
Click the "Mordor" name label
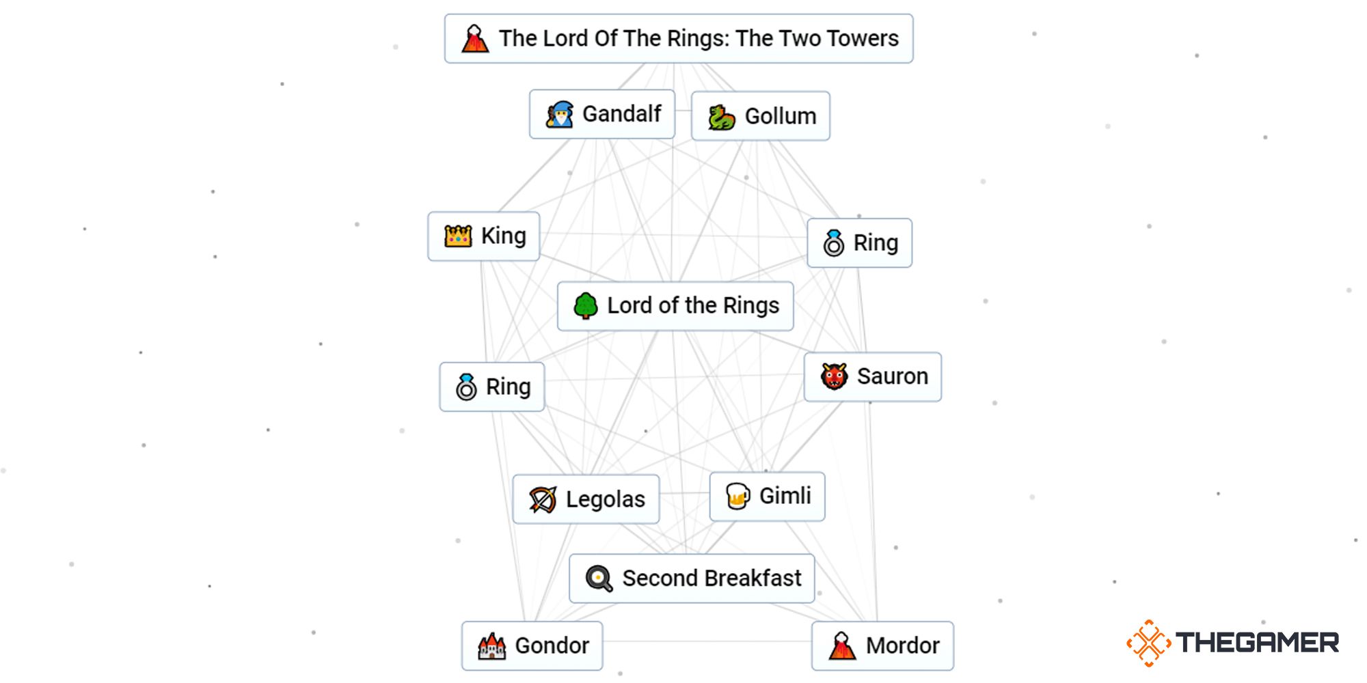click(x=902, y=646)
